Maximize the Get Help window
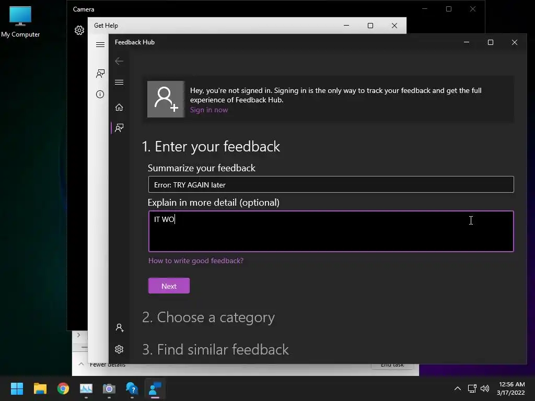The image size is (535, 401). (x=370, y=26)
